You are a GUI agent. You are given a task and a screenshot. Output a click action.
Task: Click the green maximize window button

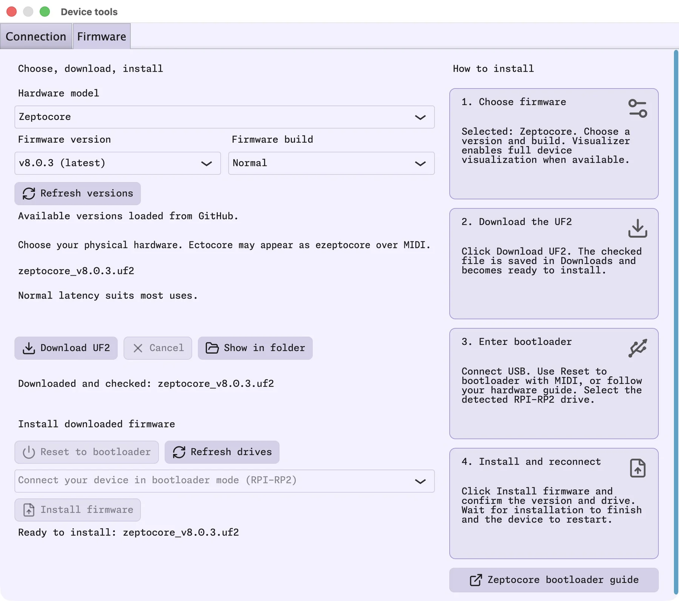click(45, 12)
